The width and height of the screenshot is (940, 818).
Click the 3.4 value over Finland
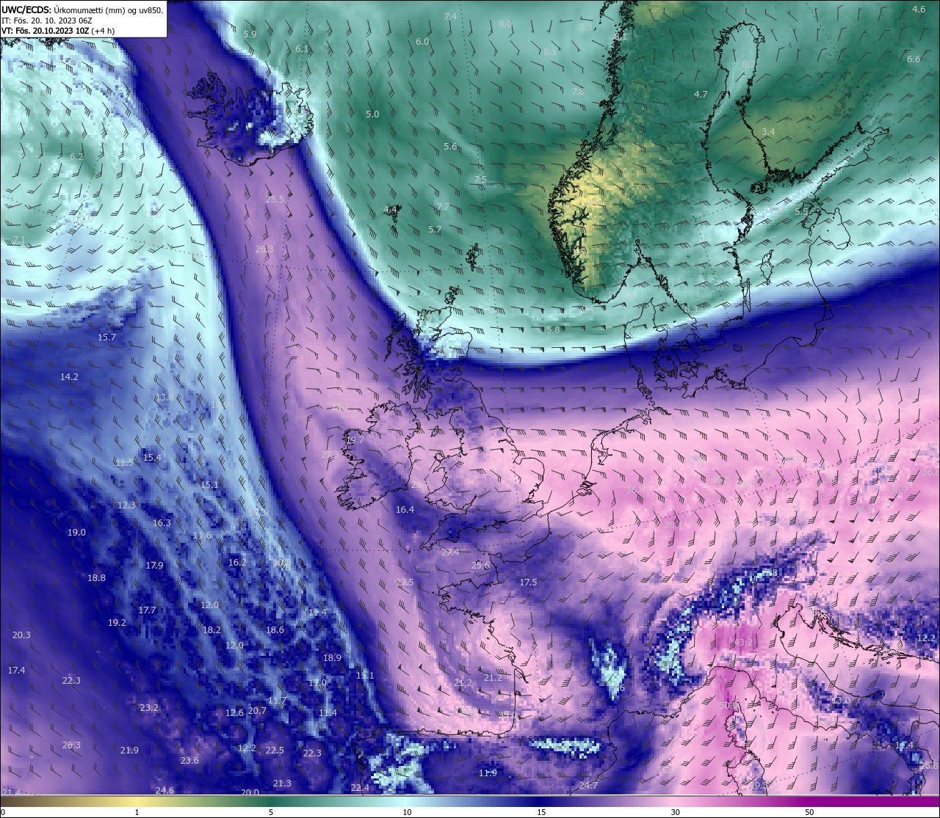768,131
